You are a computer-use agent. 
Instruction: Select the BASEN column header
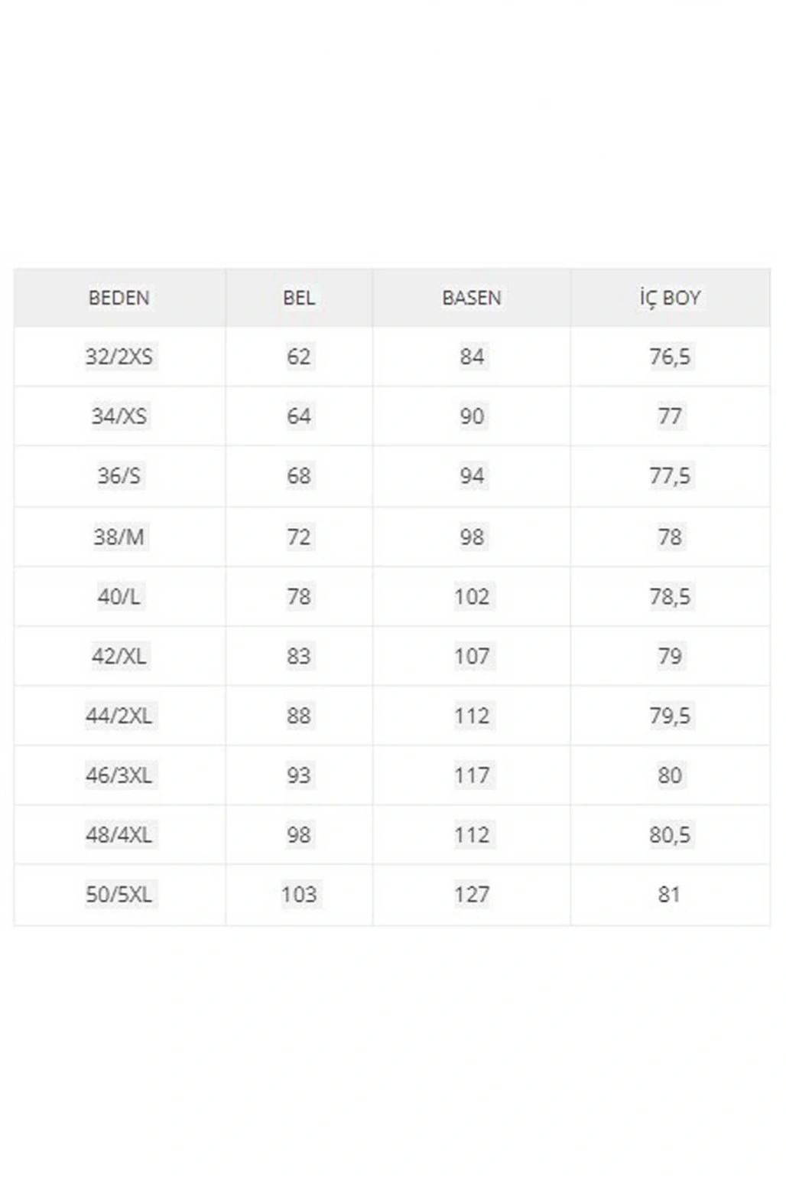click(x=472, y=298)
